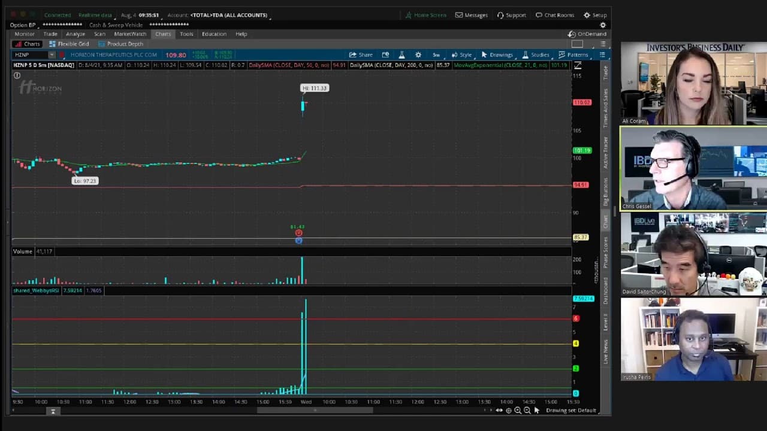Screen dimensions: 767x431
Task: Open the Tools tab
Action: coord(186,34)
